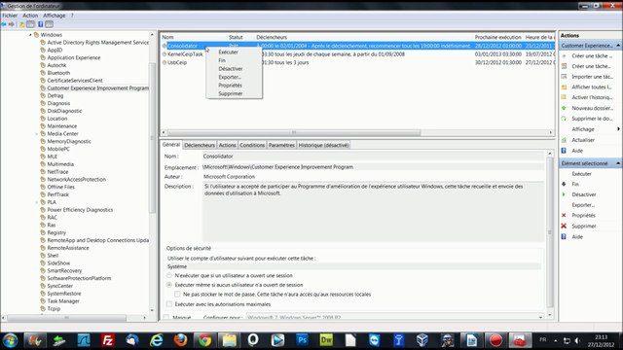
Task: Click the Actualiser refresh icon
Action: point(564,140)
